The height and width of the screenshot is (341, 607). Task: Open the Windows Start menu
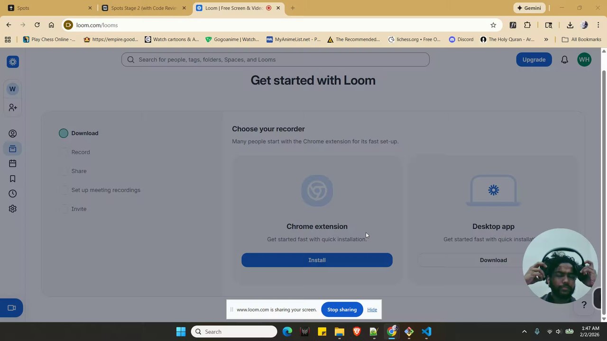[x=181, y=332]
